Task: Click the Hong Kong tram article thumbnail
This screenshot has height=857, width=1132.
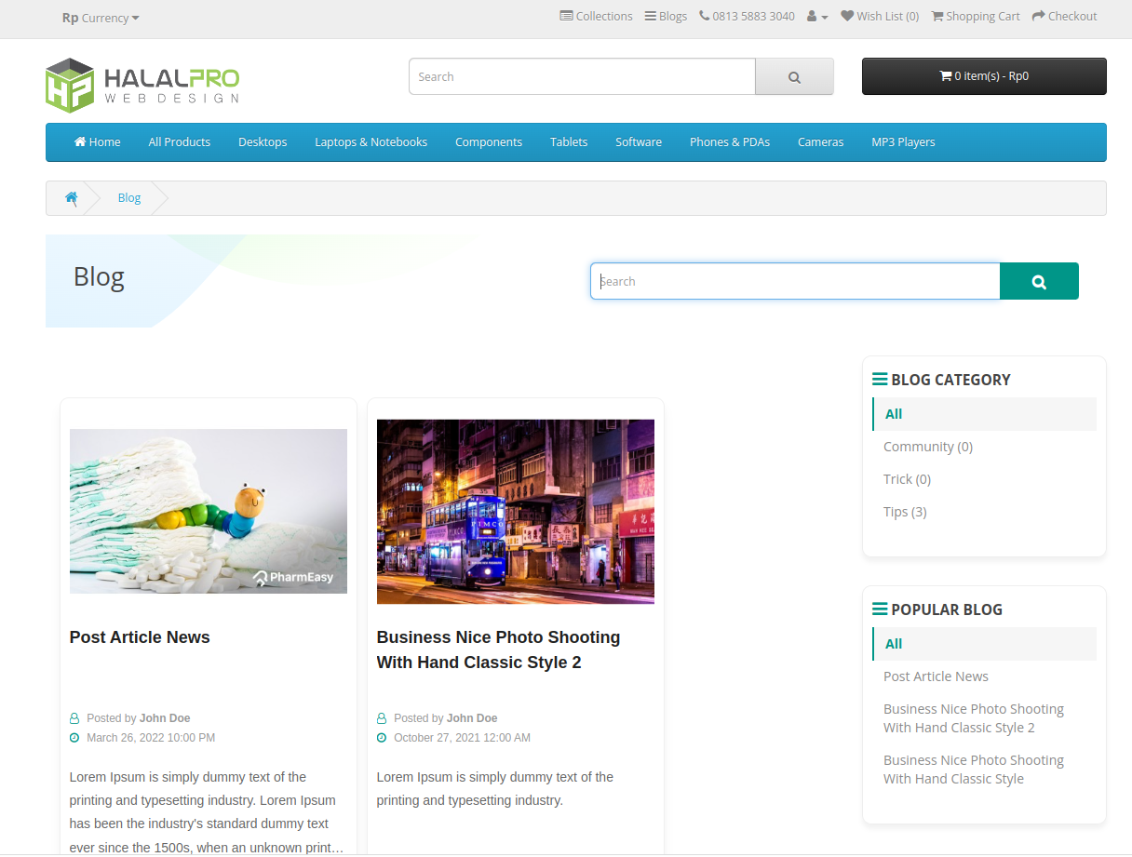Action: (x=515, y=511)
